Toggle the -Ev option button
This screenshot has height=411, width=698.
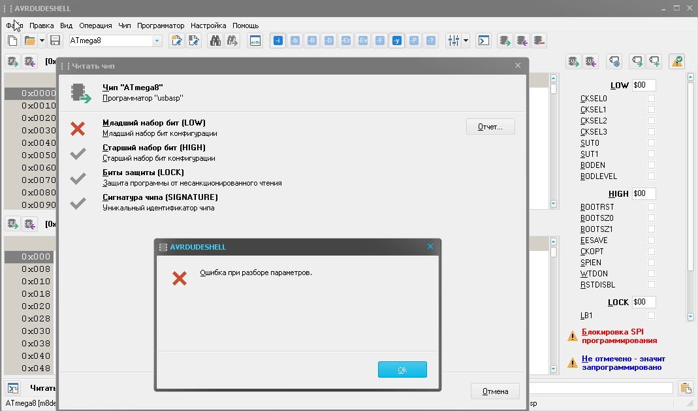363,41
